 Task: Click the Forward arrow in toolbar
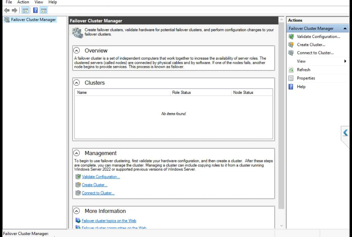[14, 10]
